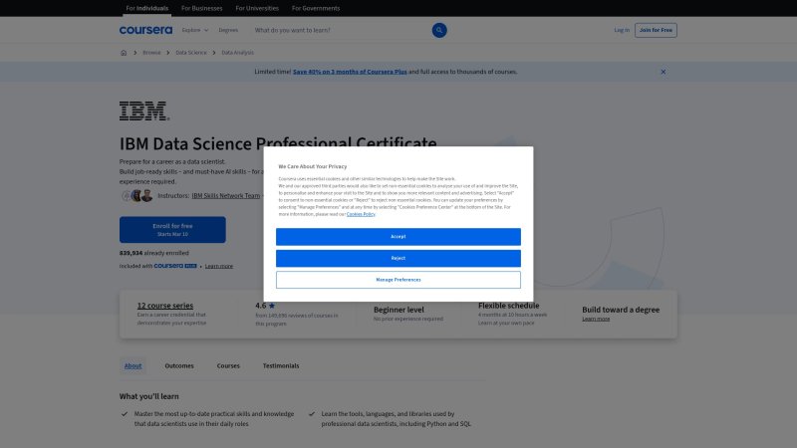Click the 'What you'll learn' heading

pos(148,396)
